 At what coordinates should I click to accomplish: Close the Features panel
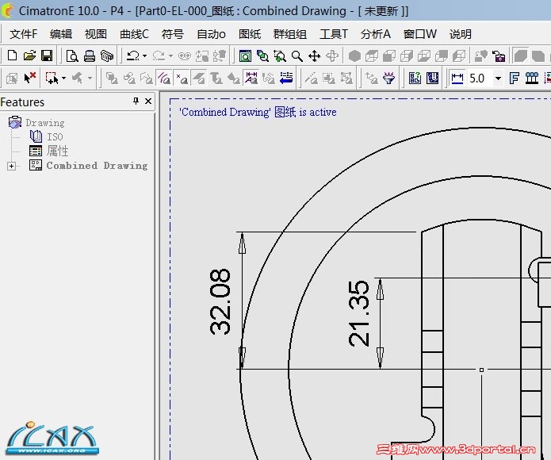coord(148,102)
